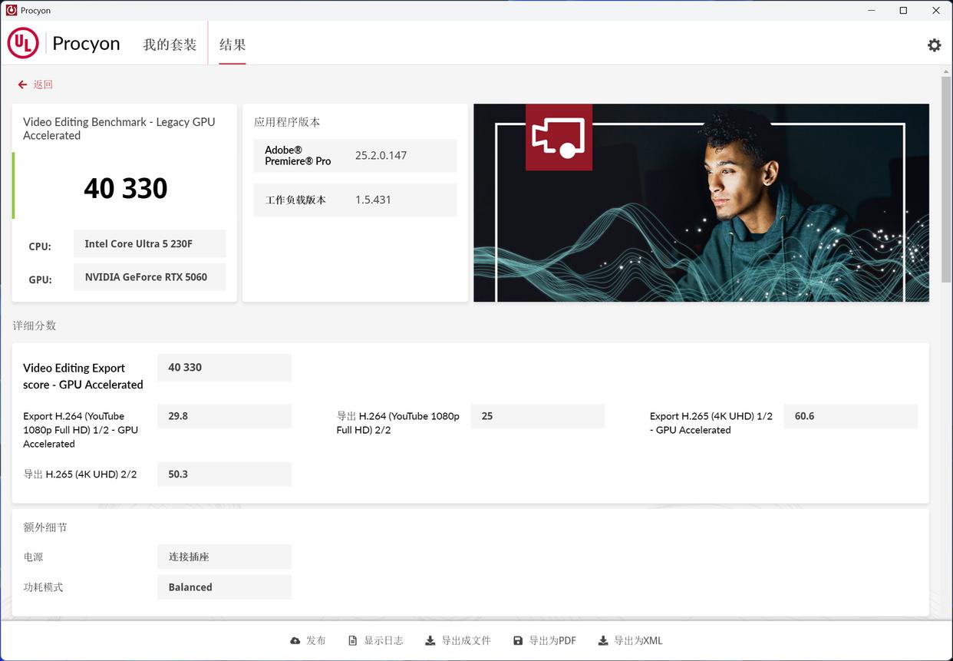953x661 pixels.
Task: Select workload version 1.5.431
Action: tap(373, 200)
